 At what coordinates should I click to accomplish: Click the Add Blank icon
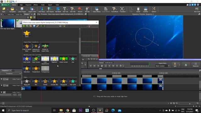58,10
